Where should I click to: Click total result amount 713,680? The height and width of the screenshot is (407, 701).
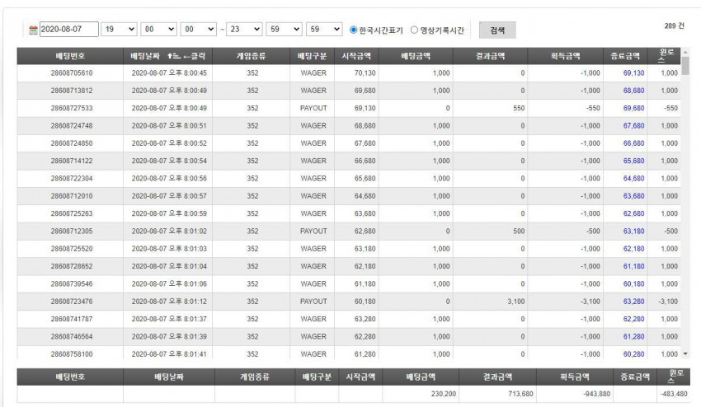point(520,394)
